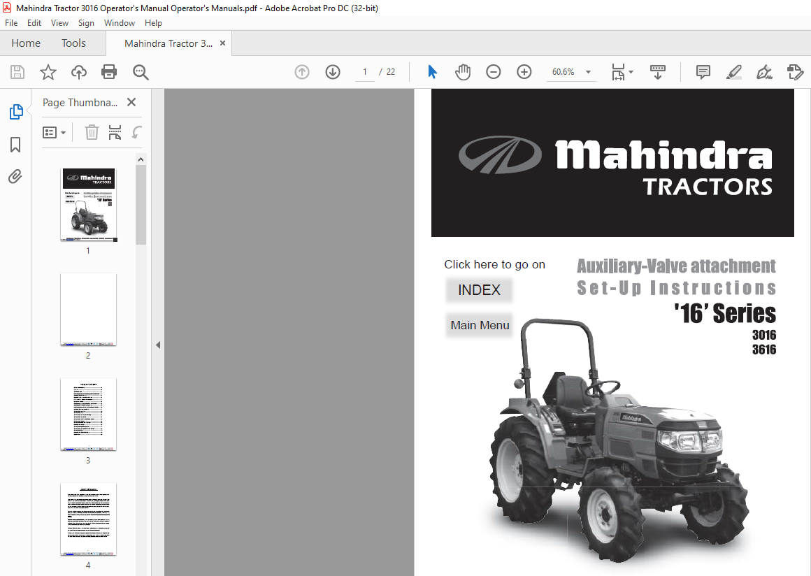Switch to the Home tab
811x576 pixels.
click(x=26, y=43)
